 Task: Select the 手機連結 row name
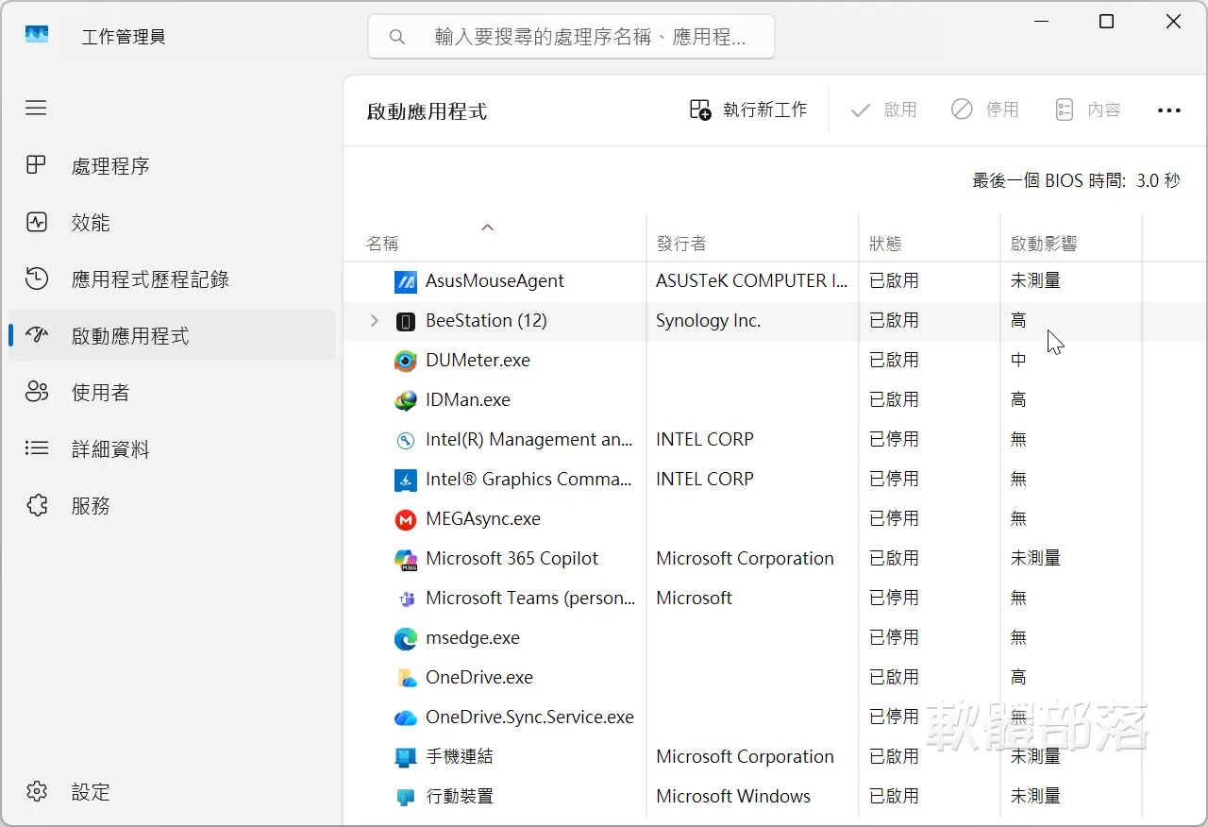click(459, 757)
